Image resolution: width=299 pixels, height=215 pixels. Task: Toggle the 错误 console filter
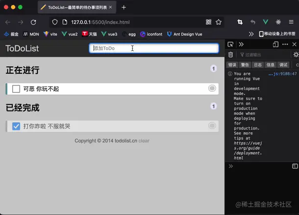coord(232,65)
